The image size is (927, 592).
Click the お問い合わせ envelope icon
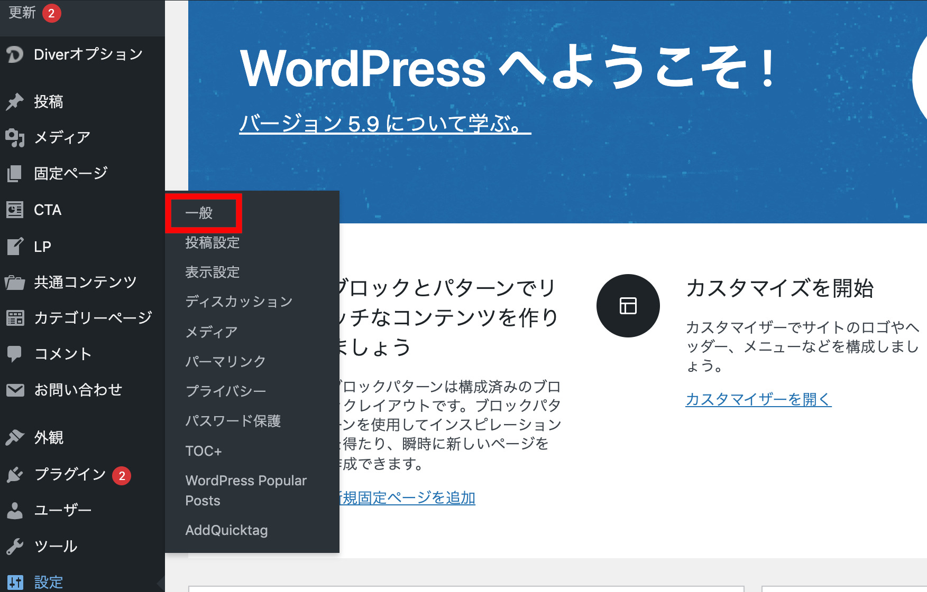pyautogui.click(x=15, y=390)
